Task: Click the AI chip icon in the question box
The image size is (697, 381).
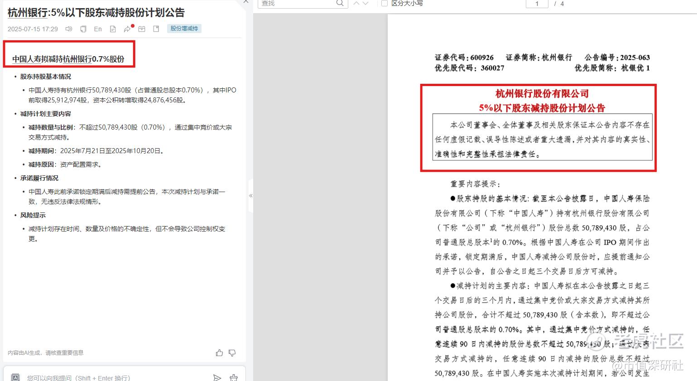Action: click(x=15, y=377)
